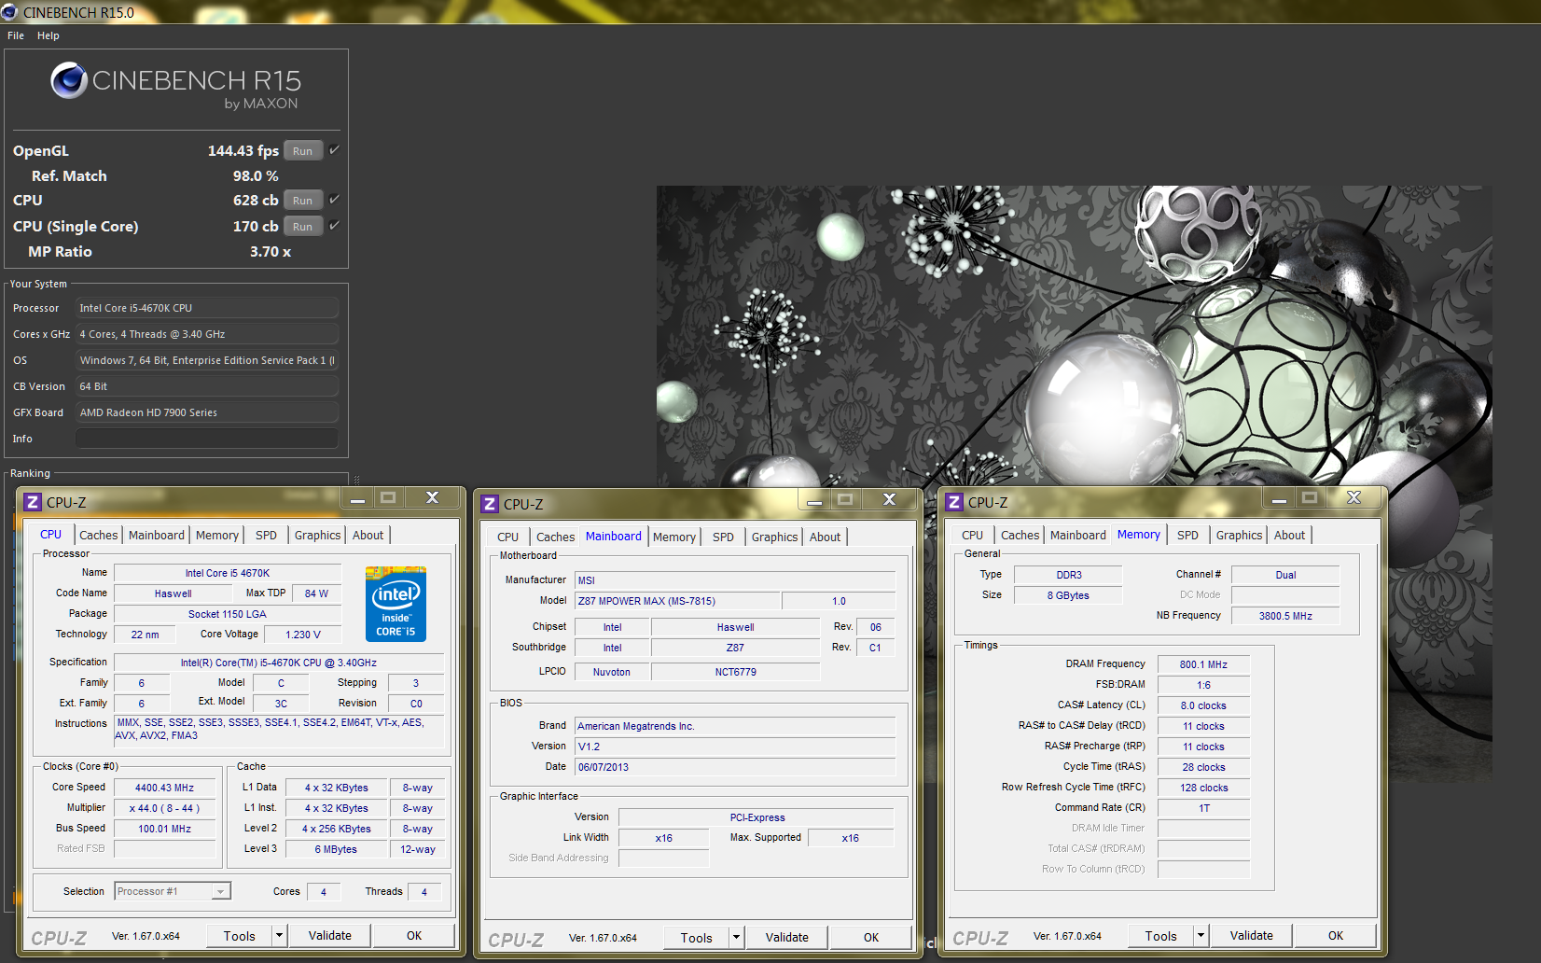The width and height of the screenshot is (1541, 963).
Task: Close the left CPU-Z window
Action: 432,498
